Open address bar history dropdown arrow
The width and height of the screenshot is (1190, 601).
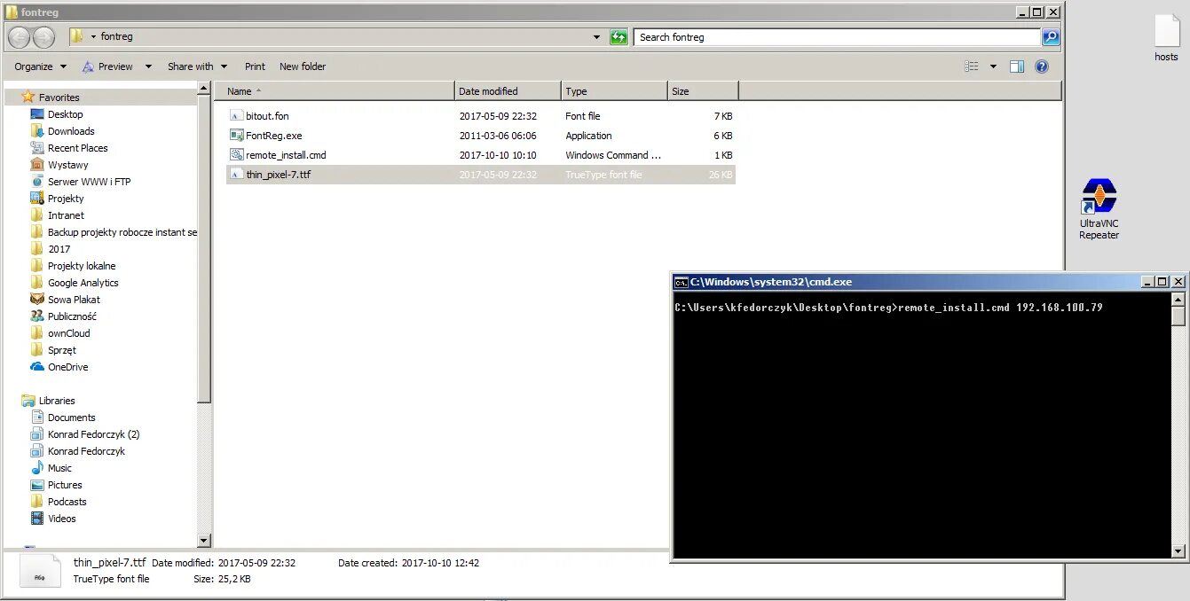[x=596, y=37]
